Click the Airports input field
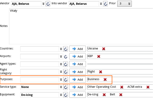 [39, 56]
